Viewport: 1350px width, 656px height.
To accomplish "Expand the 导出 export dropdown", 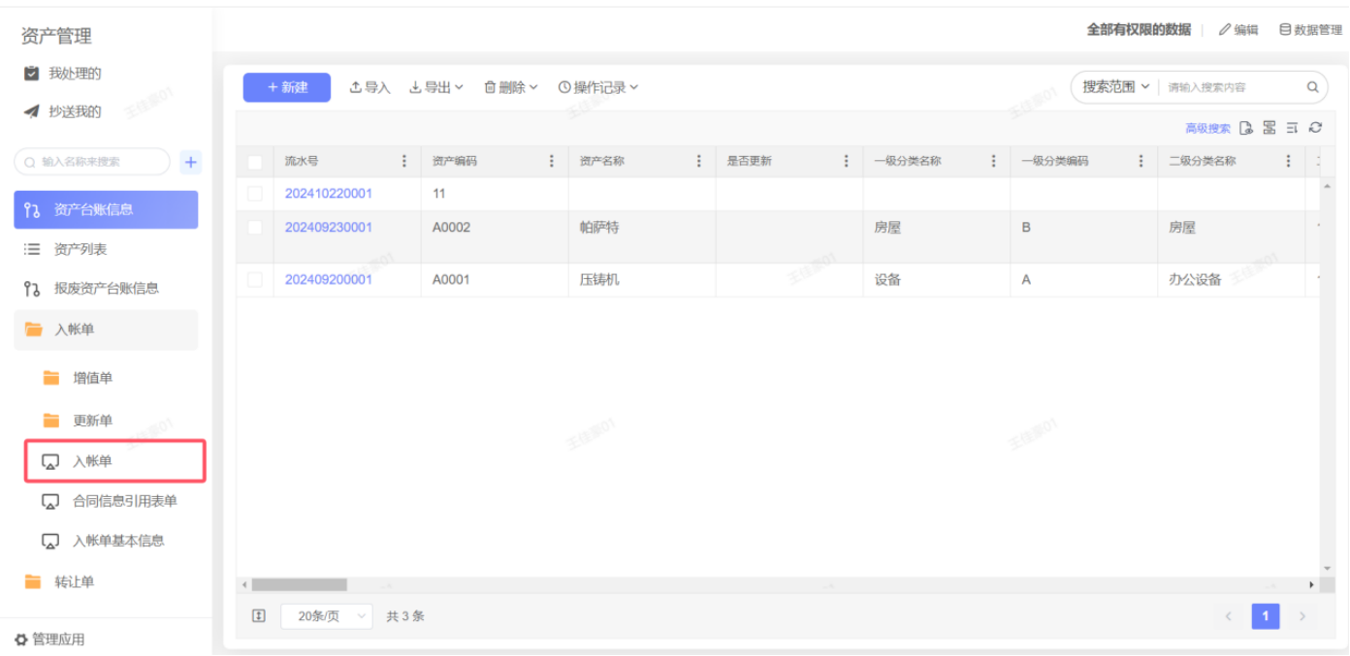I will [435, 87].
